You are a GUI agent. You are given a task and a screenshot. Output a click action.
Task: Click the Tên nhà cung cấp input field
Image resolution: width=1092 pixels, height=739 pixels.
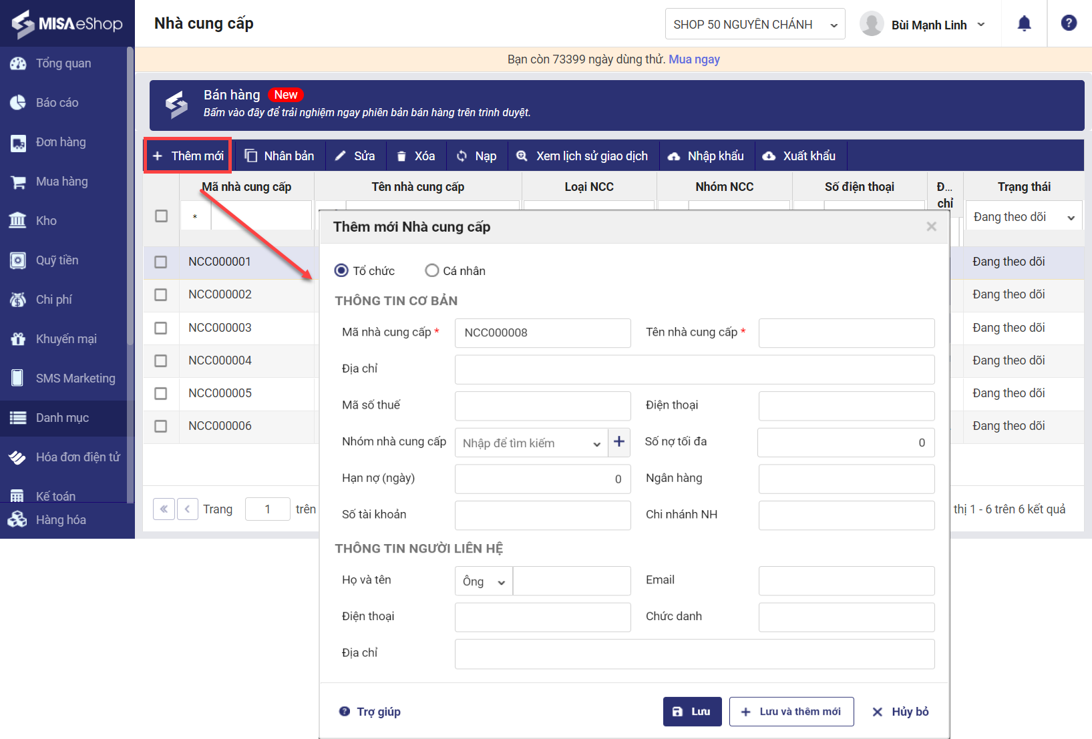pos(846,332)
